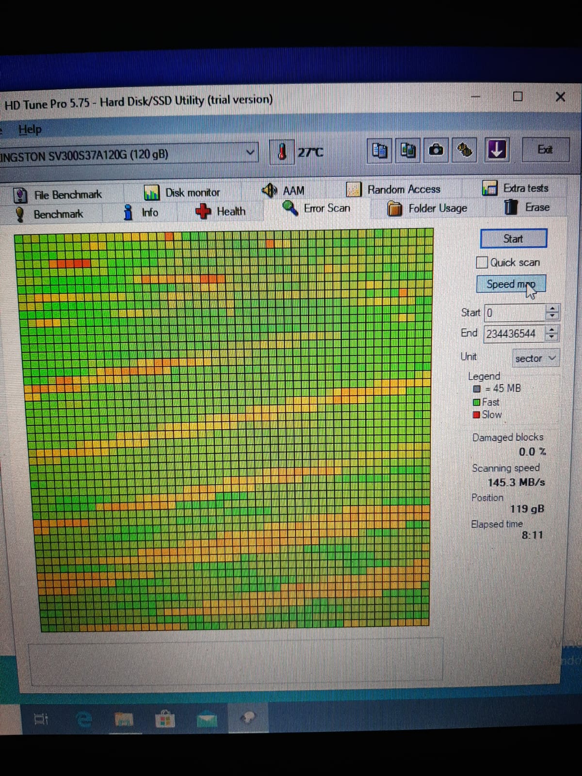Click the Start scan button
The image size is (582, 776).
click(x=513, y=239)
